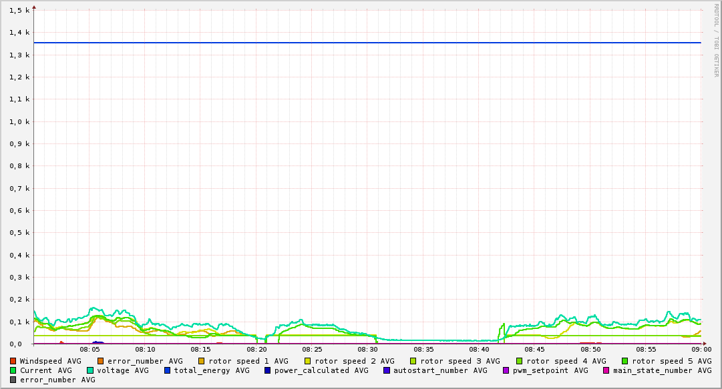Click the rotor speed 5 AVG swatch
The image size is (722, 389).
pos(625,362)
